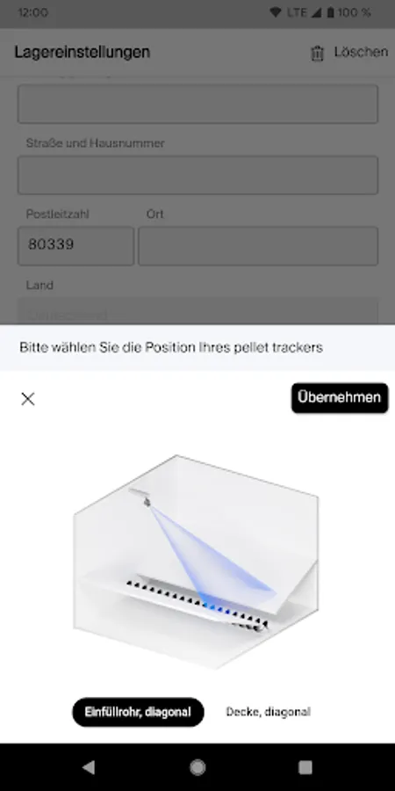This screenshot has height=791, width=395.
Task: Open the Land dropdown
Action: tap(198, 312)
